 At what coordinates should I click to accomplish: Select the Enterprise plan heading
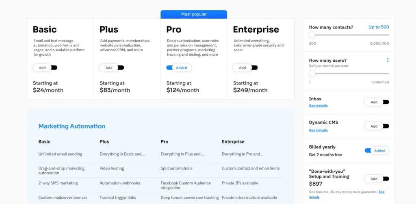pyautogui.click(x=256, y=29)
